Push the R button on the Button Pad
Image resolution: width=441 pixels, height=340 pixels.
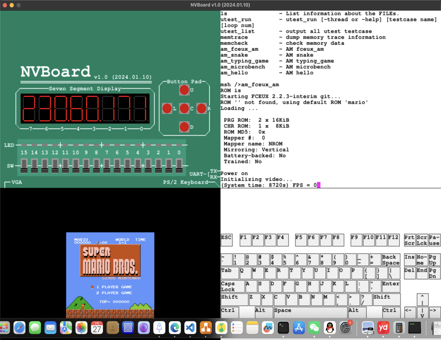tap(202, 108)
